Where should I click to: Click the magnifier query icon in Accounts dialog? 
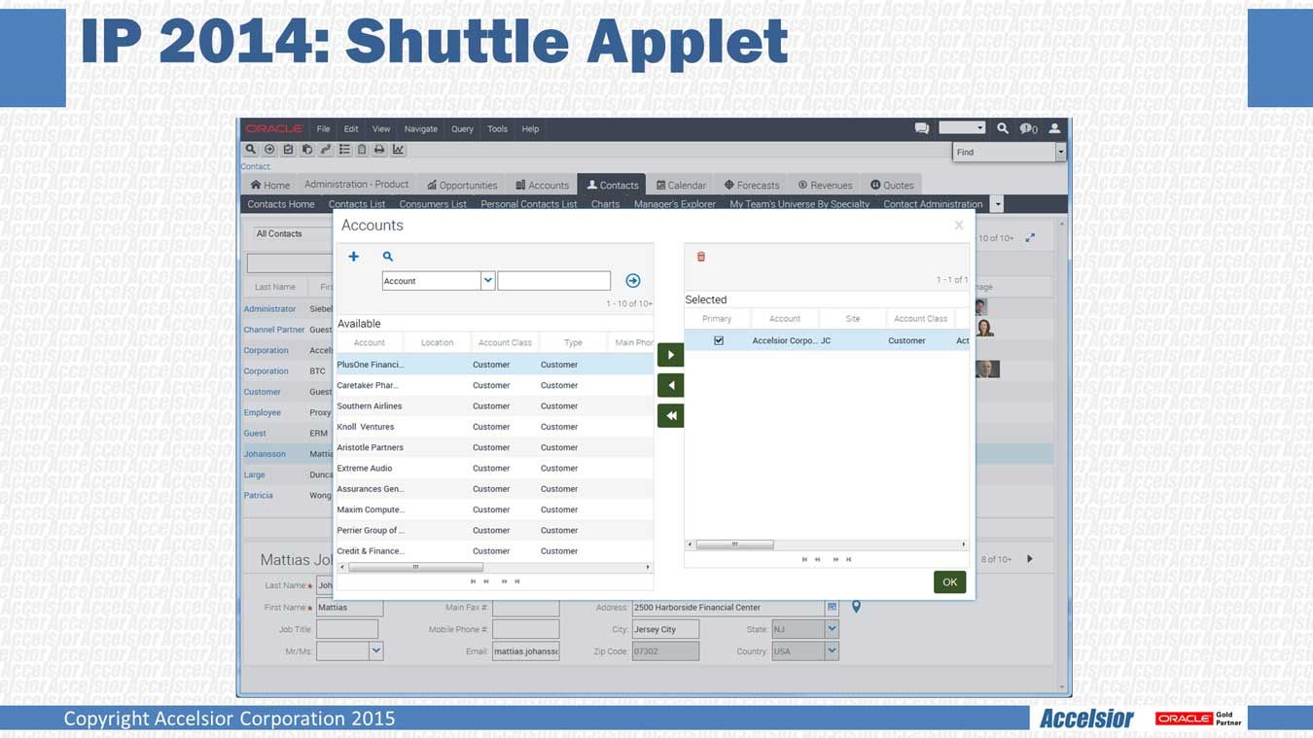pos(388,257)
